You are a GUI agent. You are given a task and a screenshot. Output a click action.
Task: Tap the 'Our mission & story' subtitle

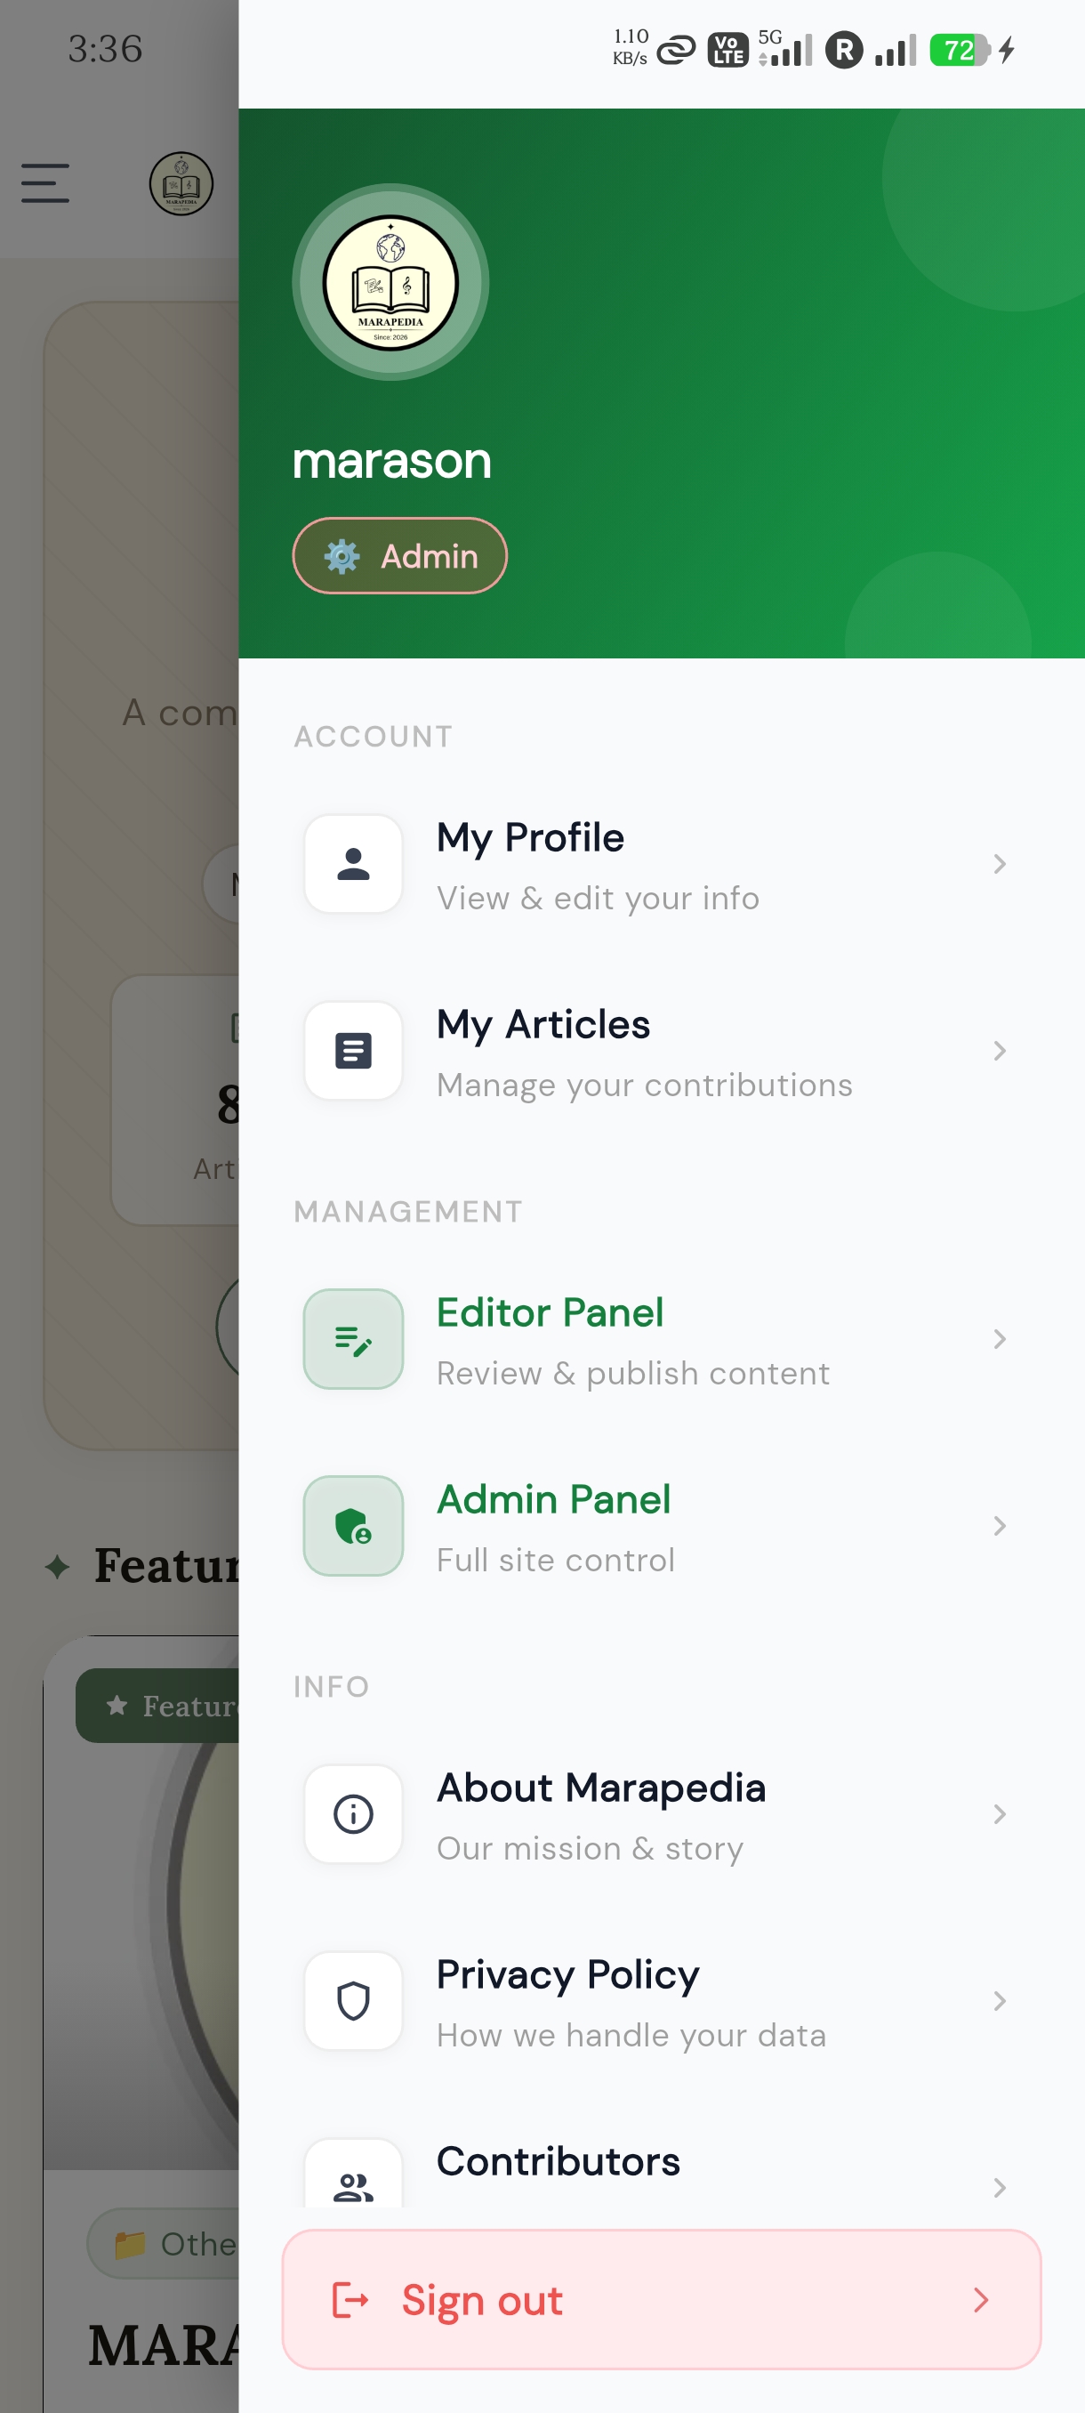(591, 1848)
